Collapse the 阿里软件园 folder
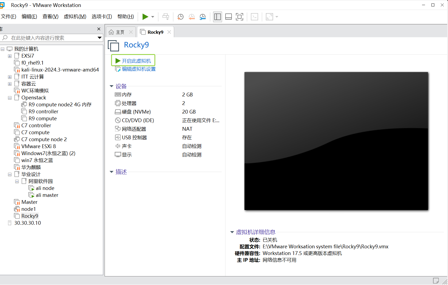The height and width of the screenshot is (285, 448). 17,181
